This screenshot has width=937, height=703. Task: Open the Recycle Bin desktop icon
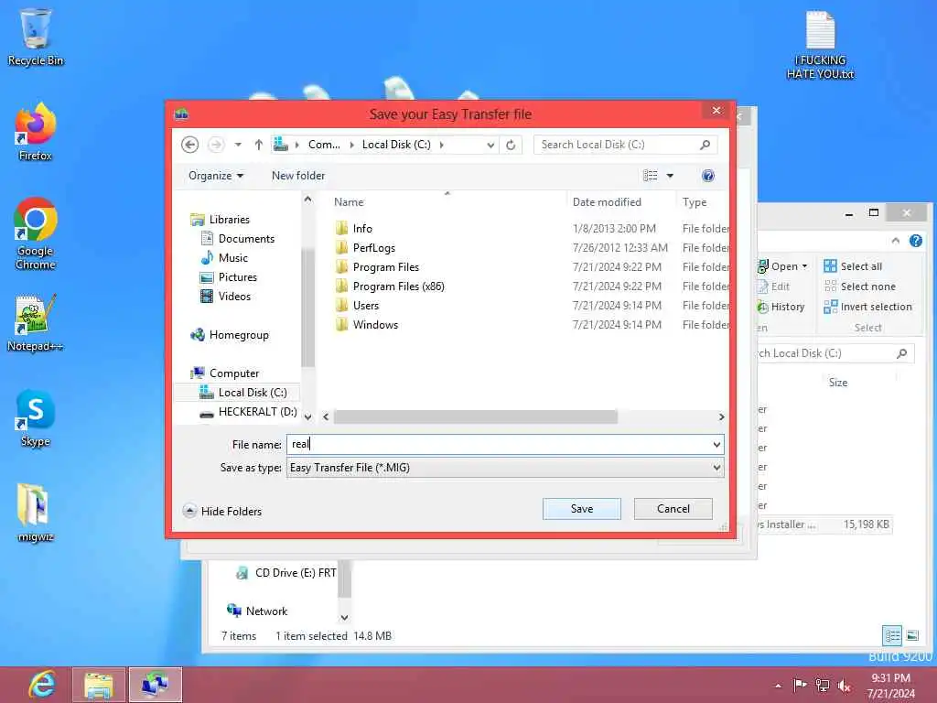[x=36, y=37]
